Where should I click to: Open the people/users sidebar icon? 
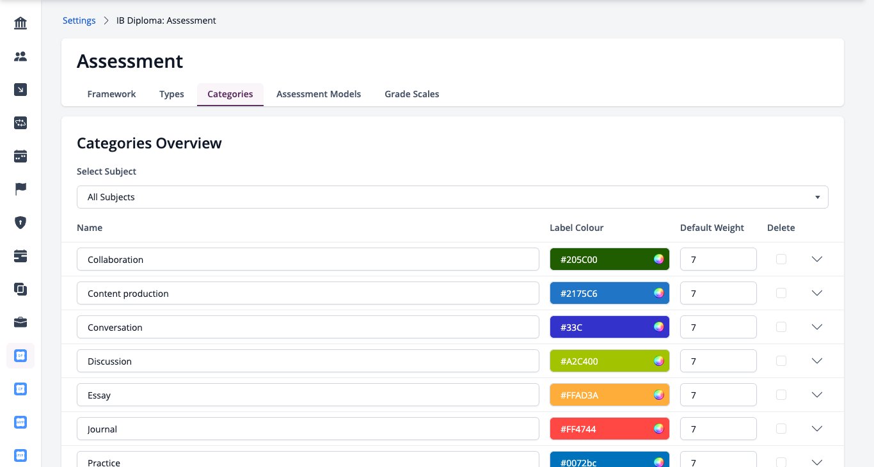[20, 56]
